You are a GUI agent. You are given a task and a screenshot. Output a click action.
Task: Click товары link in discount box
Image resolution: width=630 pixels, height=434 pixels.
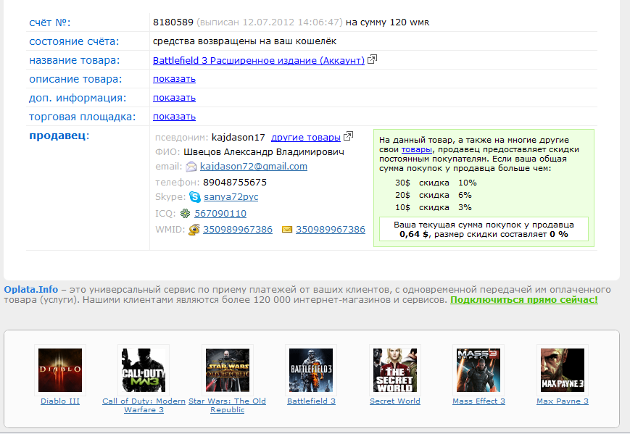click(417, 149)
